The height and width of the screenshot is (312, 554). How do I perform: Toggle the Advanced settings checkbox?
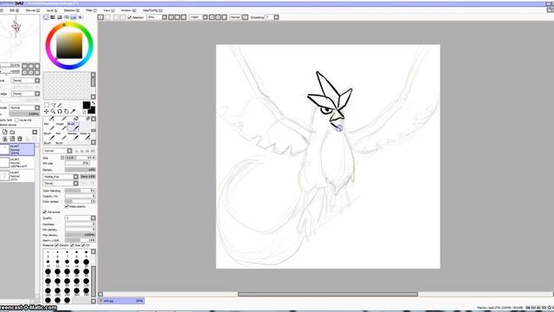point(45,211)
